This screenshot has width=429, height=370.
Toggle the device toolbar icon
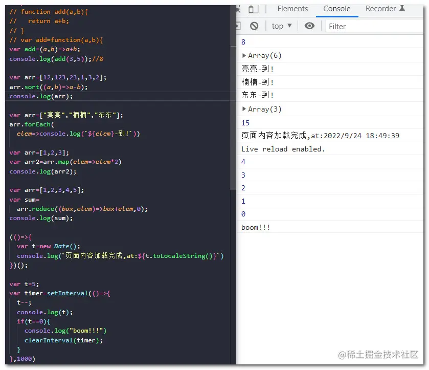click(253, 9)
